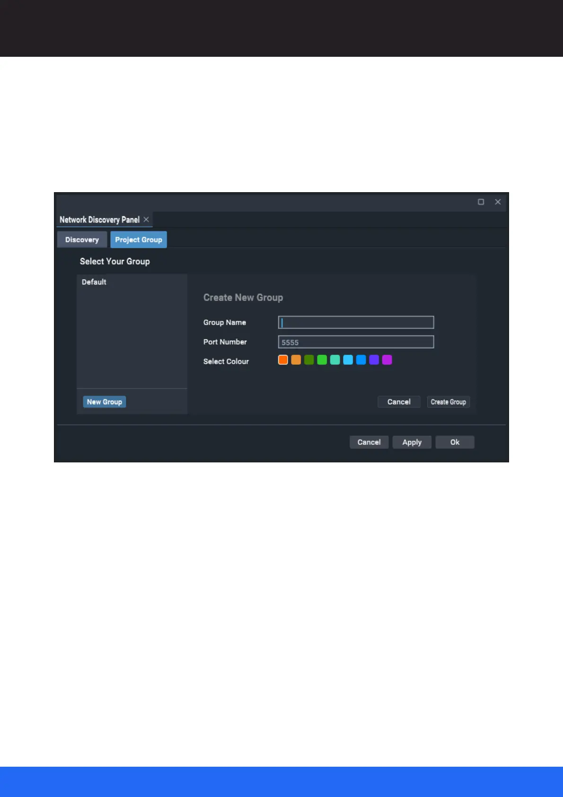Click the Create Group button
This screenshot has height=797, width=563.
point(449,402)
